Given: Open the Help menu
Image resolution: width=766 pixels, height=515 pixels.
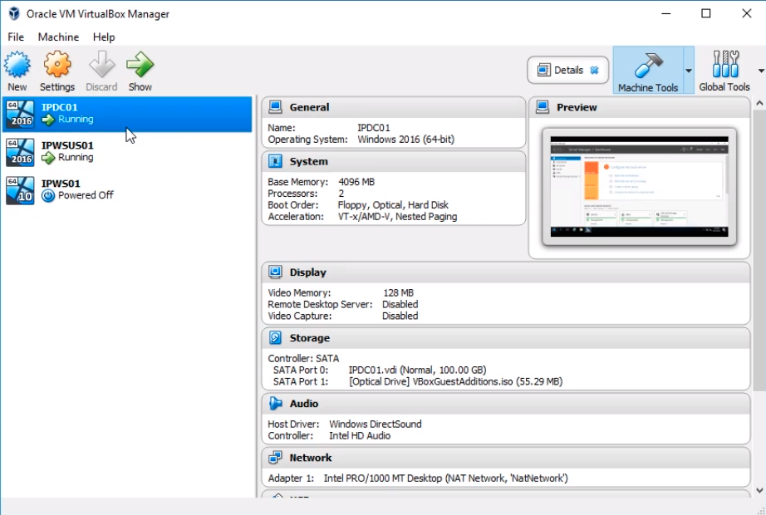Looking at the screenshot, I should click(104, 37).
